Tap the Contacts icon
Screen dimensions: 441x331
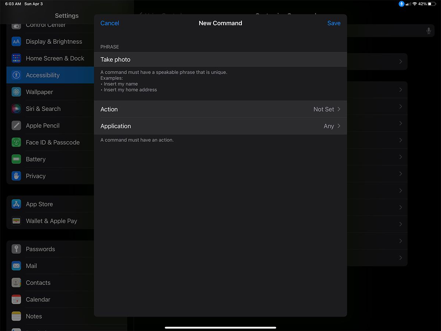[x=16, y=283]
